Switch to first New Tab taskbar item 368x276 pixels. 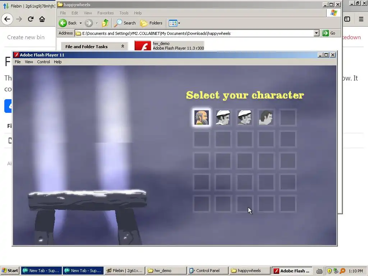point(42,271)
